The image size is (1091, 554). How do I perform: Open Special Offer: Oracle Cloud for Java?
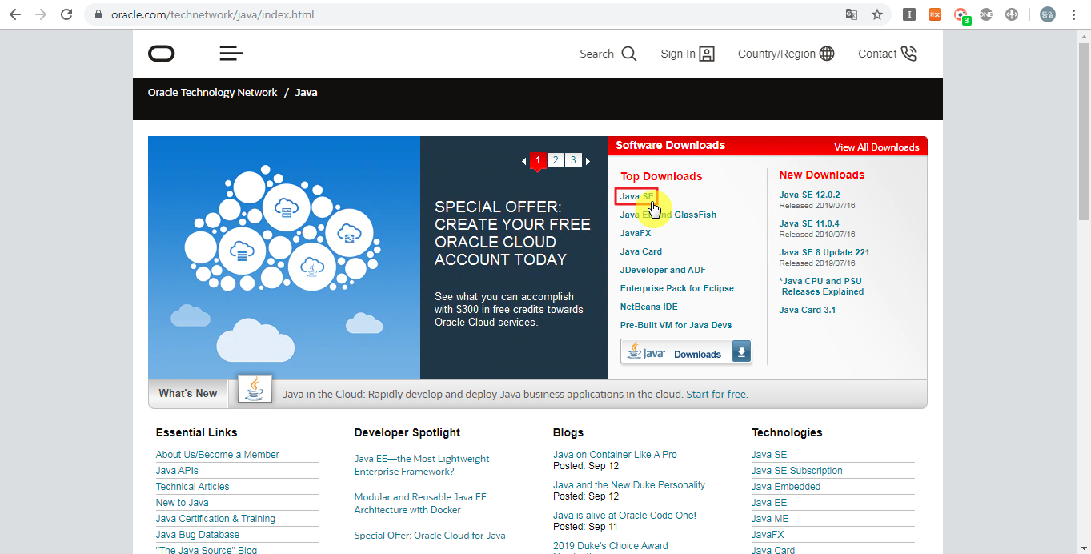[430, 536]
